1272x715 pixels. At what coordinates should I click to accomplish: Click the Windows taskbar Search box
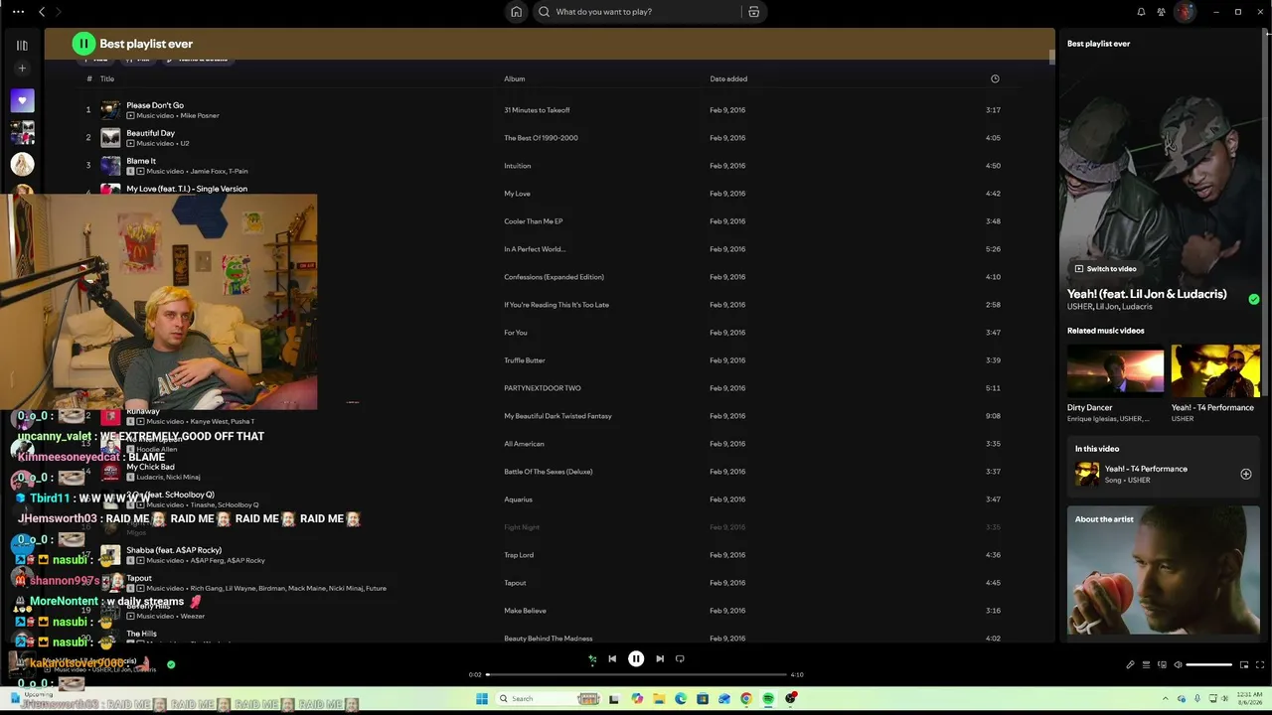point(547,699)
